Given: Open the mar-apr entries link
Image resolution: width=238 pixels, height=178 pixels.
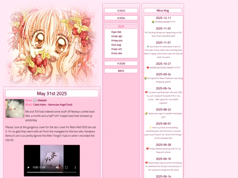Looking at the screenshot, I should point(116,36).
